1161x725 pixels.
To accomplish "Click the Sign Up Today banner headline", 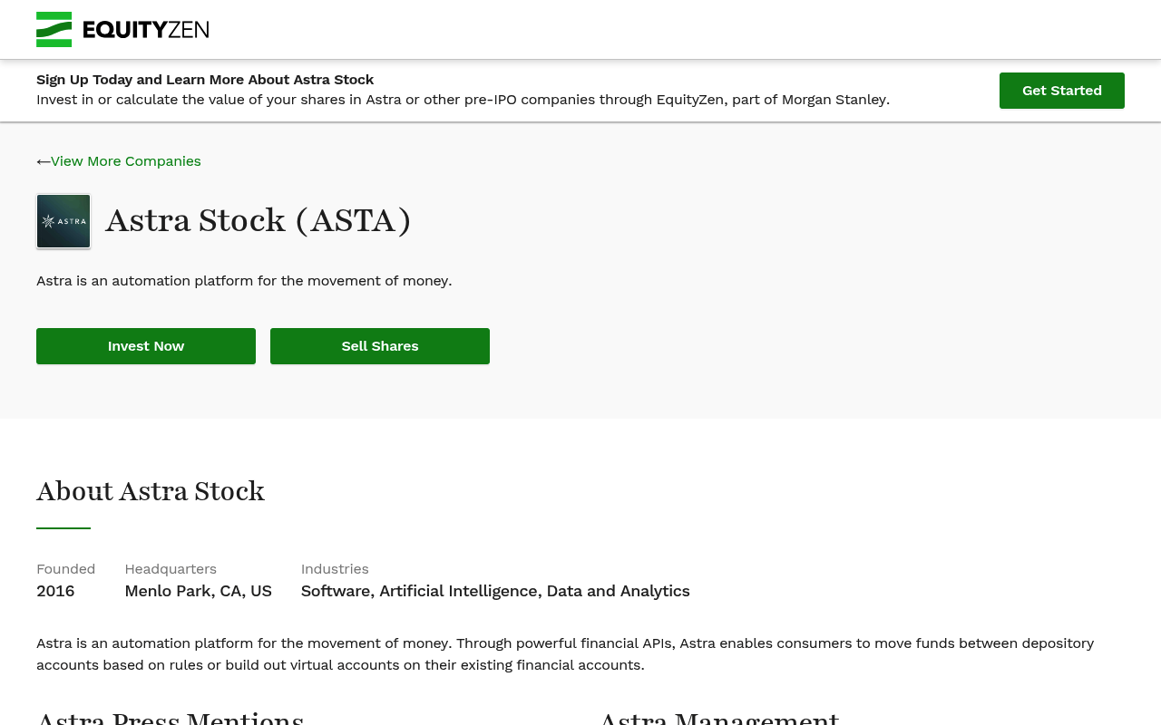I will (x=205, y=80).
